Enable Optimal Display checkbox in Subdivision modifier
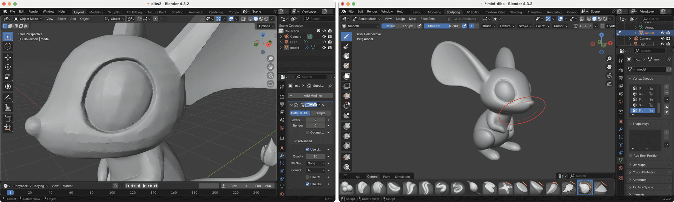Viewport: 674px width, 202px height. pyautogui.click(x=308, y=132)
